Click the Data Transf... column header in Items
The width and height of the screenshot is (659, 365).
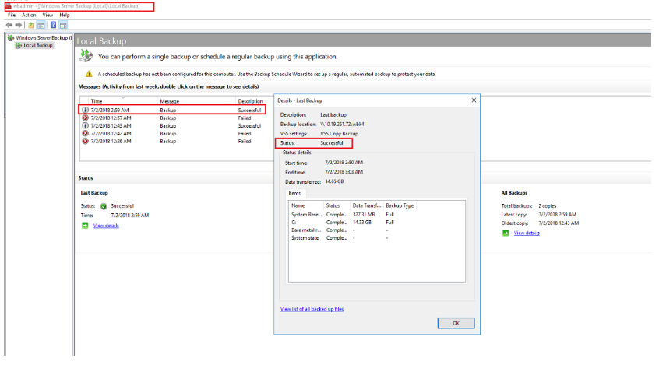[x=366, y=205]
